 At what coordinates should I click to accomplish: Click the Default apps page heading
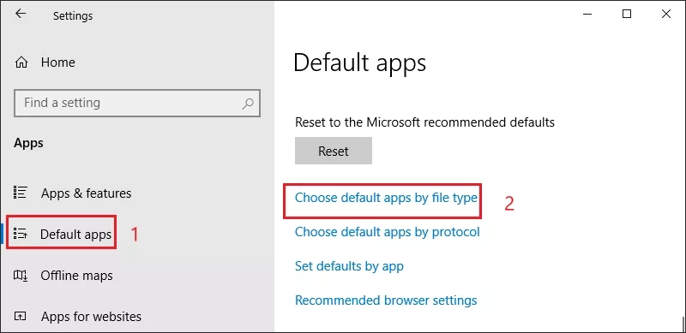[359, 63]
